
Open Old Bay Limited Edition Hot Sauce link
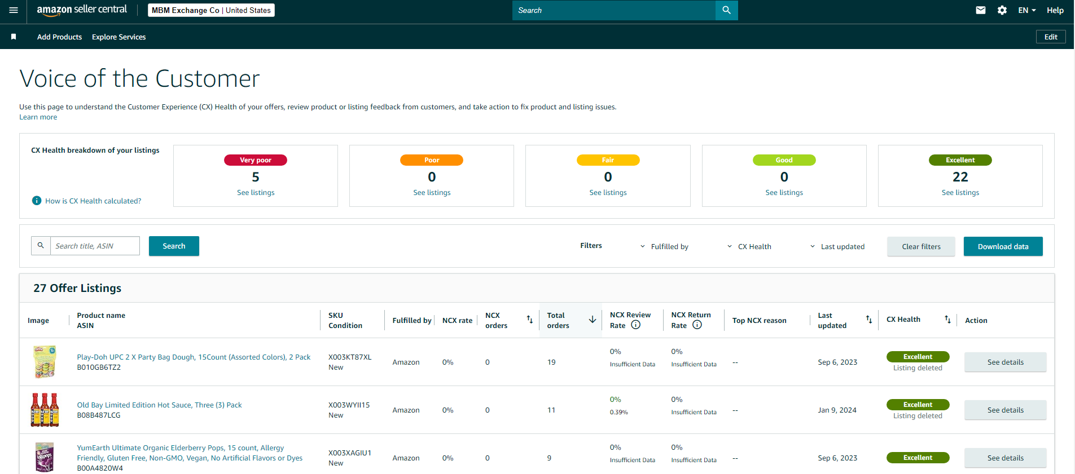(x=159, y=405)
